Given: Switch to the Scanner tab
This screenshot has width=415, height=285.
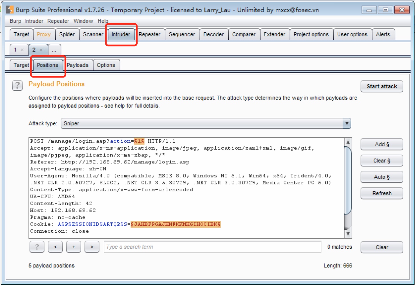Looking at the screenshot, I should point(93,34).
